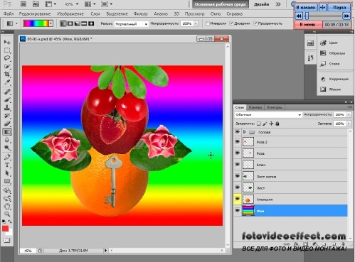Open the Заливка fill arrow
Image resolution: width=355 pixels, height=262 pixels.
(349, 124)
